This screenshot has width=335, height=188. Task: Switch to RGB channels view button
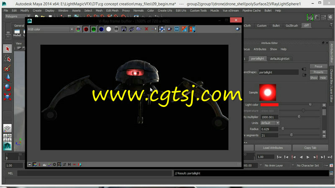pos(78,29)
